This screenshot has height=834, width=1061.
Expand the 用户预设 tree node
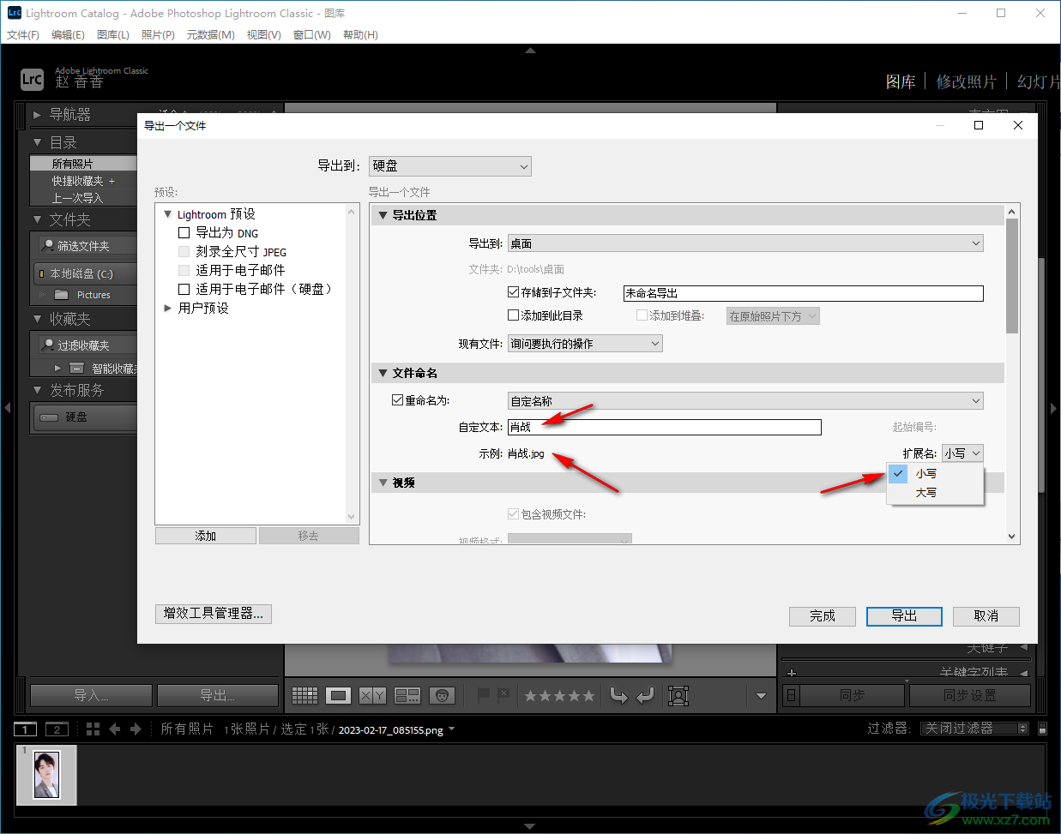(168, 308)
